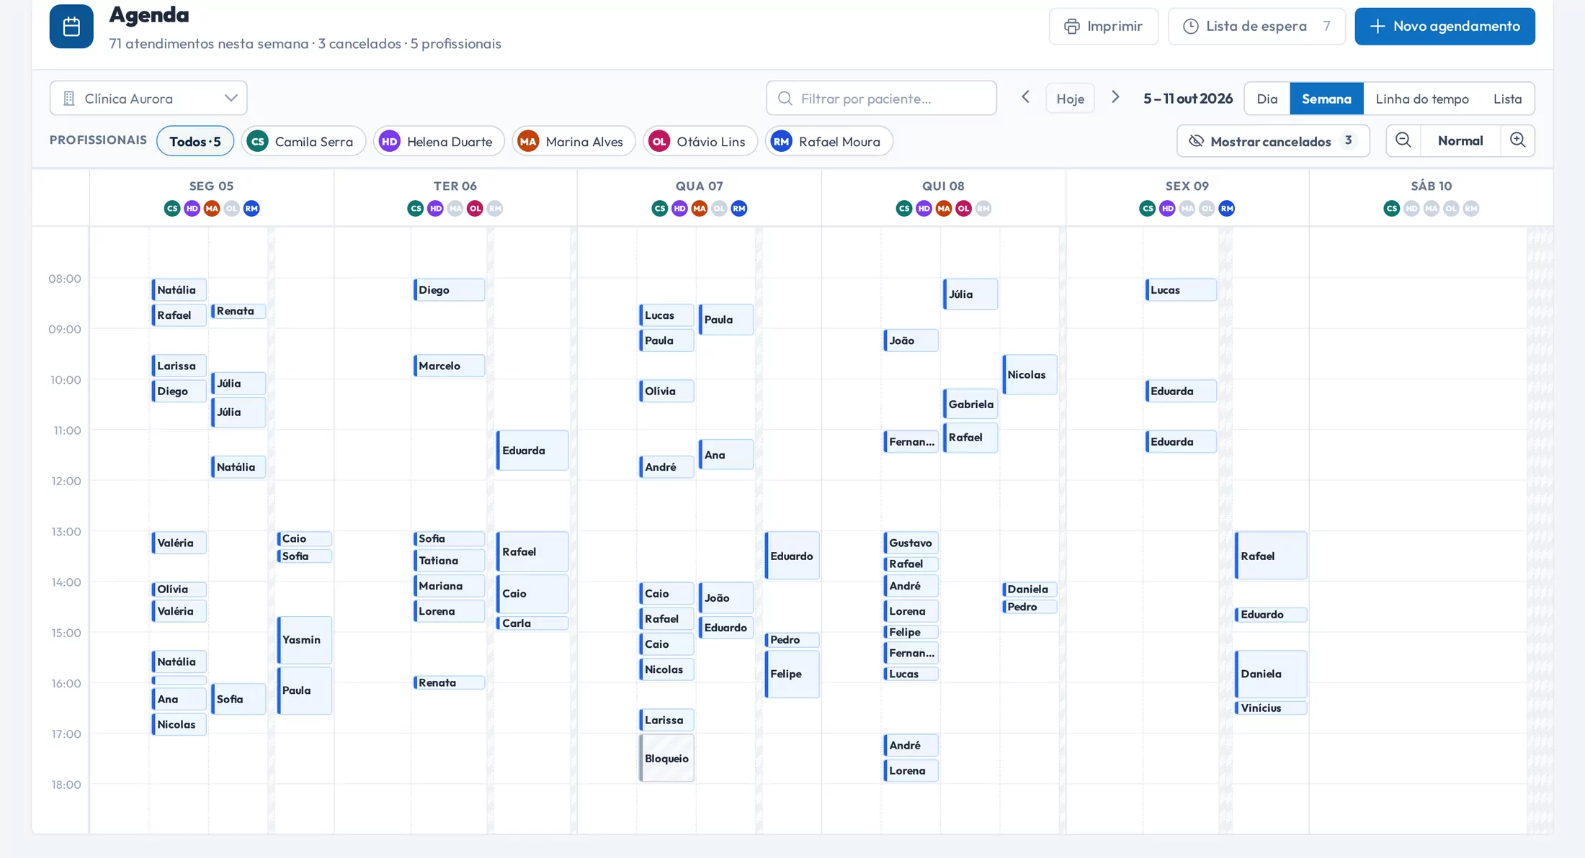Switch to Linha do tempo view
The image size is (1585, 858).
click(x=1422, y=99)
